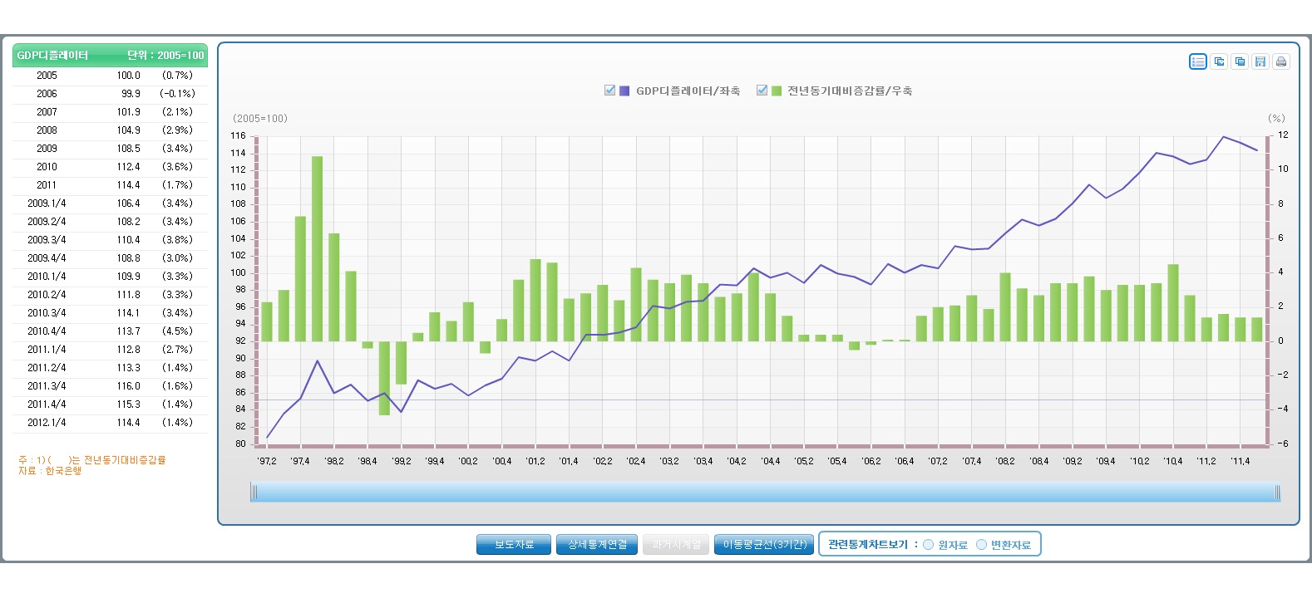Click the overlapping windows copy icon
This screenshot has height=598, width=1312.
point(1240,61)
